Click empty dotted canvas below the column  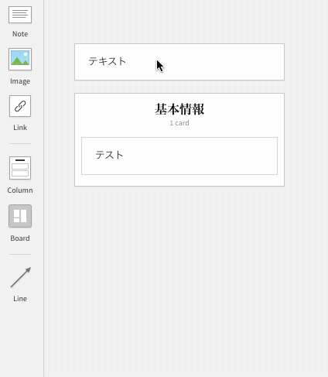click(x=179, y=271)
